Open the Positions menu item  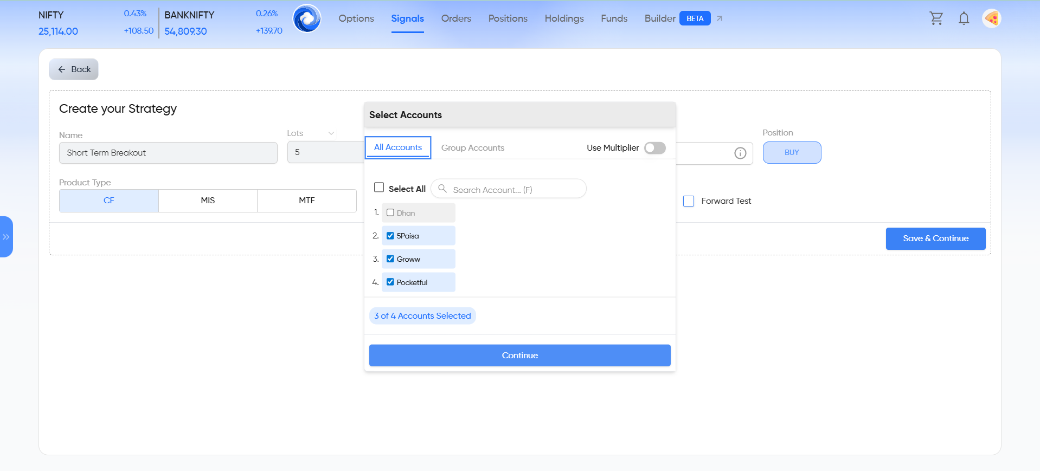click(508, 18)
